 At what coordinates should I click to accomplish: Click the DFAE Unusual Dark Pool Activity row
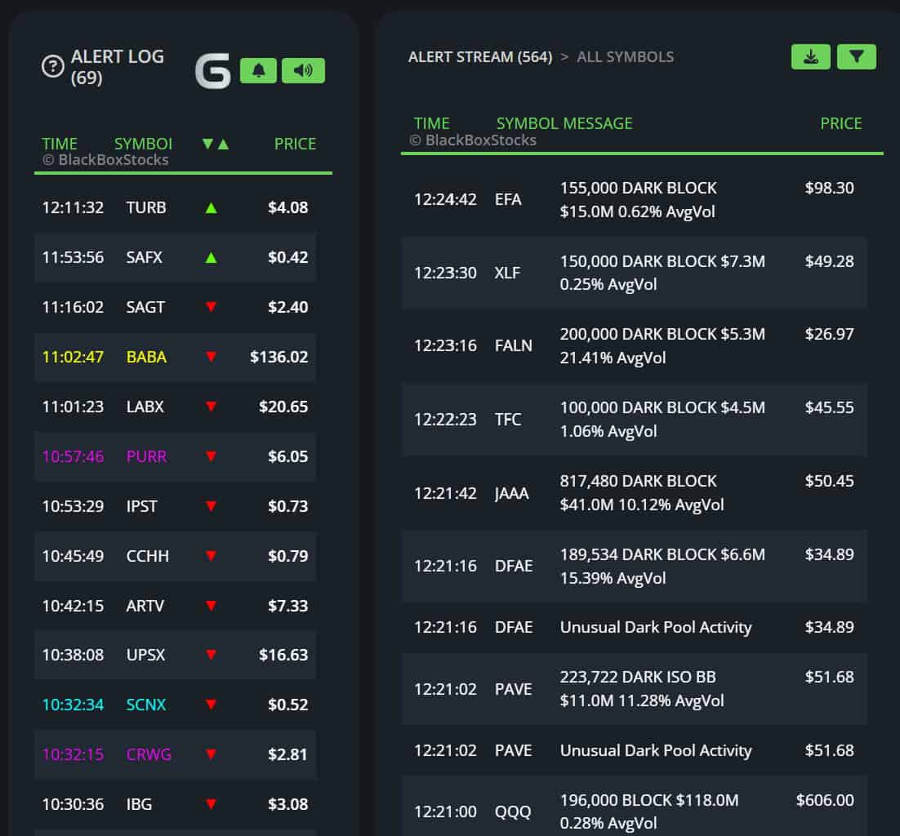pyautogui.click(x=633, y=627)
